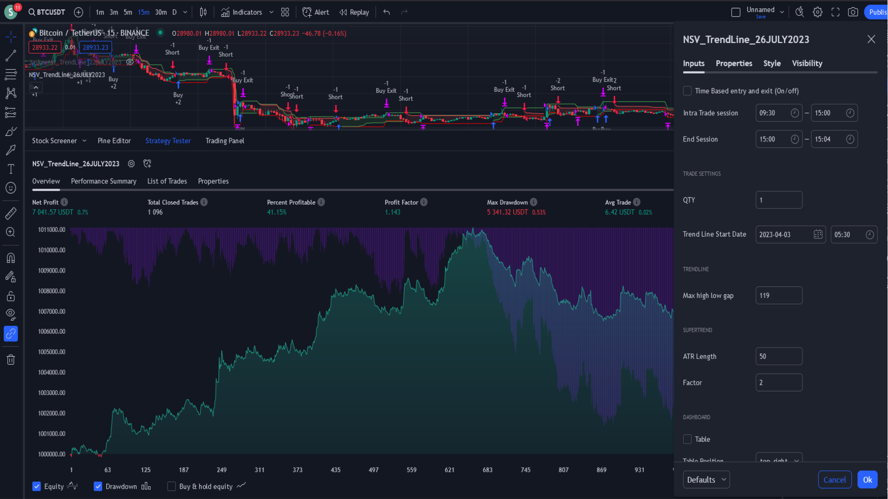Select the text annotation tool
888x499 pixels.
point(11,169)
